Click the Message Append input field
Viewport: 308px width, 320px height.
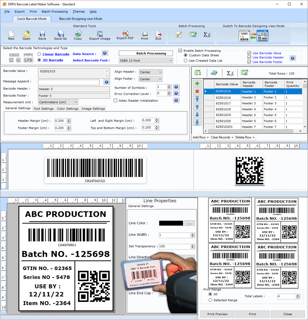tap(69, 82)
